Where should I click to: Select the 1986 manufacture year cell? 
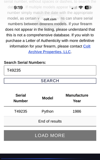(x=77, y=111)
